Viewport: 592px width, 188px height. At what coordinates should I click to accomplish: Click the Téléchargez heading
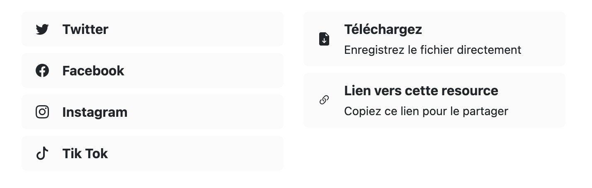point(383,29)
